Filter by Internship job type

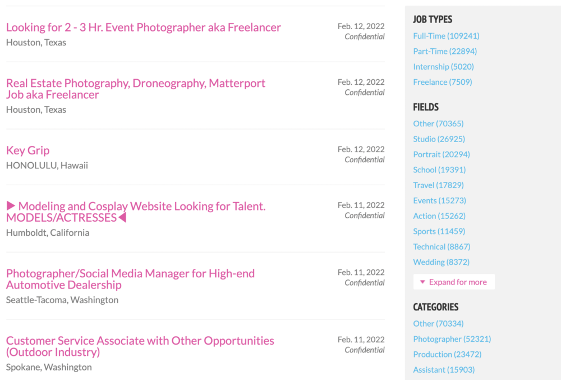coord(443,67)
